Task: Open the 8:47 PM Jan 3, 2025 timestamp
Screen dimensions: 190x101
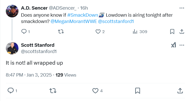Action: pos(29,75)
